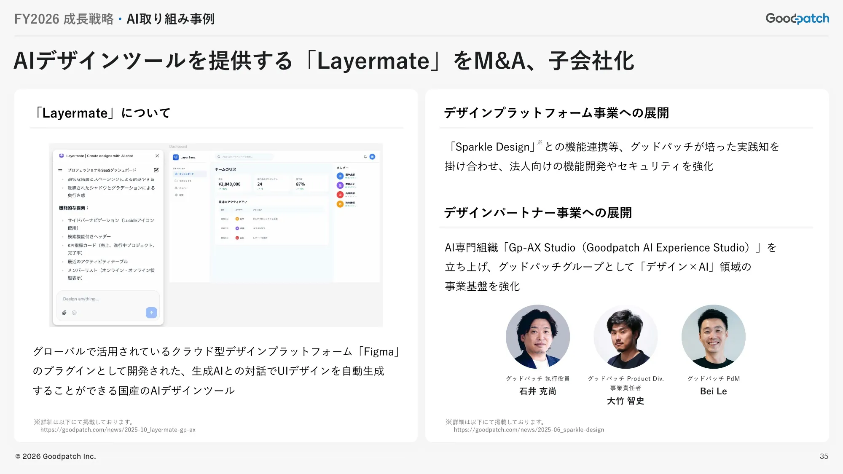Click the LayerSync logo icon

point(176,157)
